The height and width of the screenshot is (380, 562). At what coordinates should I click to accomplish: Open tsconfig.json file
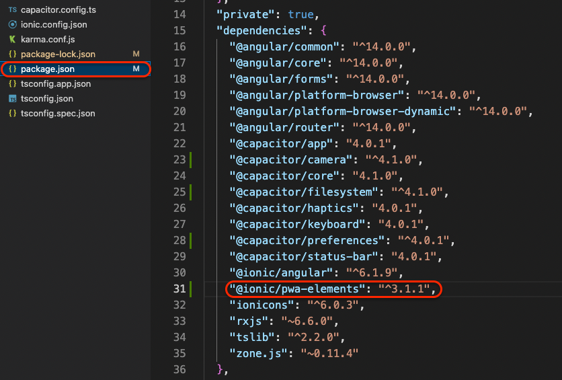pyautogui.click(x=47, y=98)
